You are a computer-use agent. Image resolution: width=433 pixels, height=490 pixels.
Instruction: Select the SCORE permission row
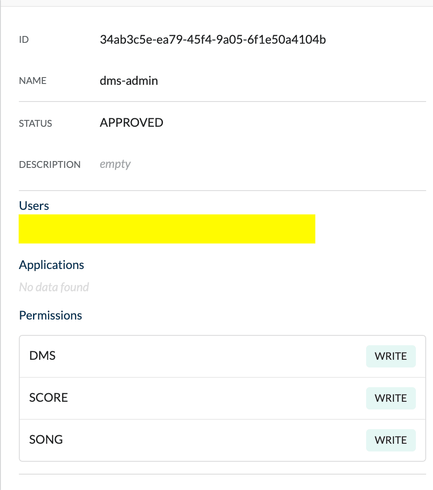pos(223,398)
